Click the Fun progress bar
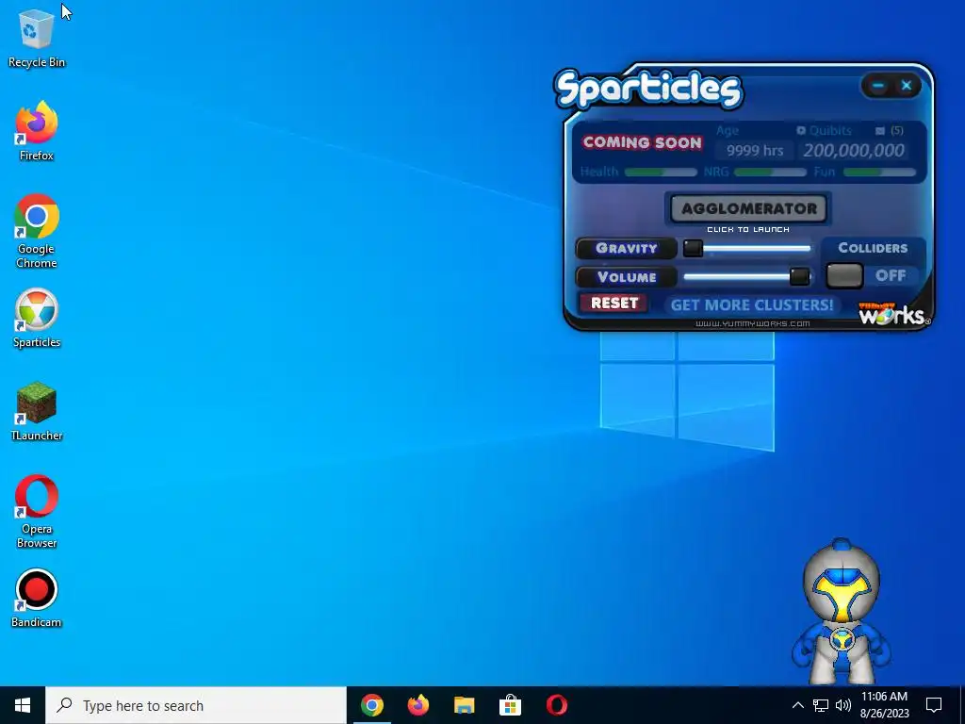Image resolution: width=965 pixels, height=724 pixels. tap(879, 172)
